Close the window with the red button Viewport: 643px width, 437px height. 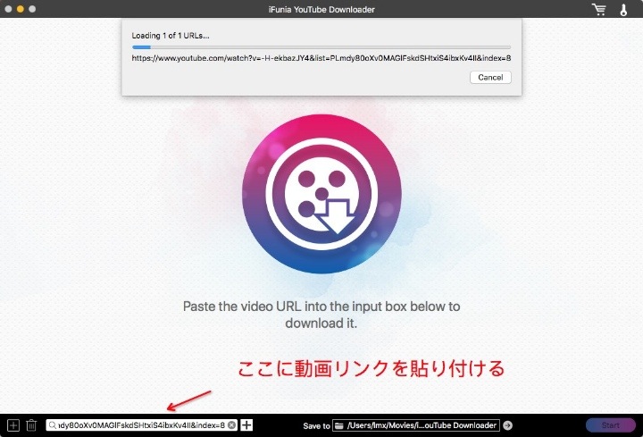pos(9,9)
